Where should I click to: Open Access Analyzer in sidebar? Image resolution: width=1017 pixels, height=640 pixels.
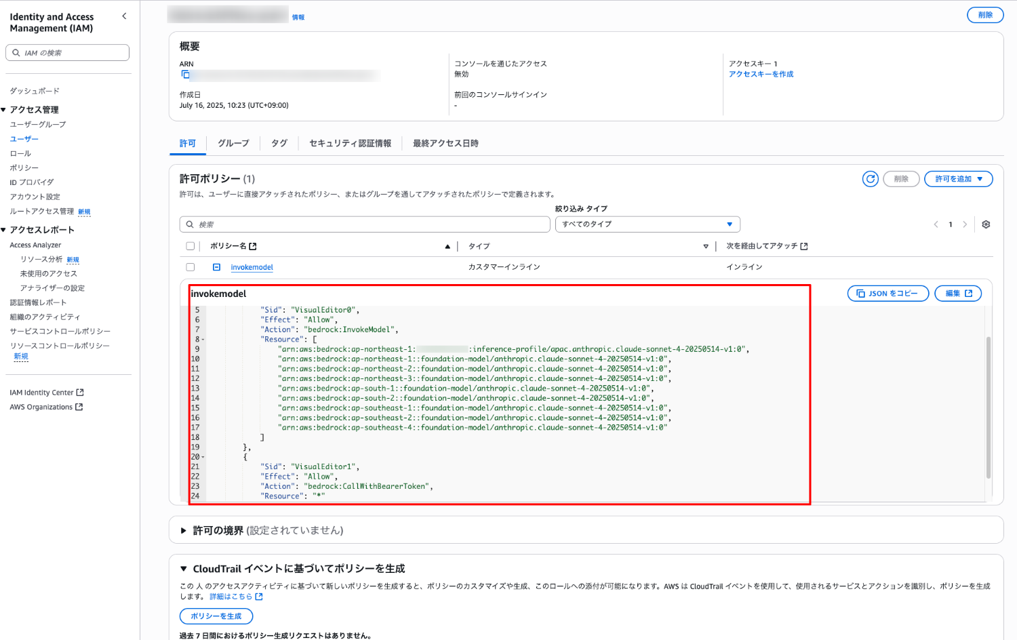coord(35,245)
